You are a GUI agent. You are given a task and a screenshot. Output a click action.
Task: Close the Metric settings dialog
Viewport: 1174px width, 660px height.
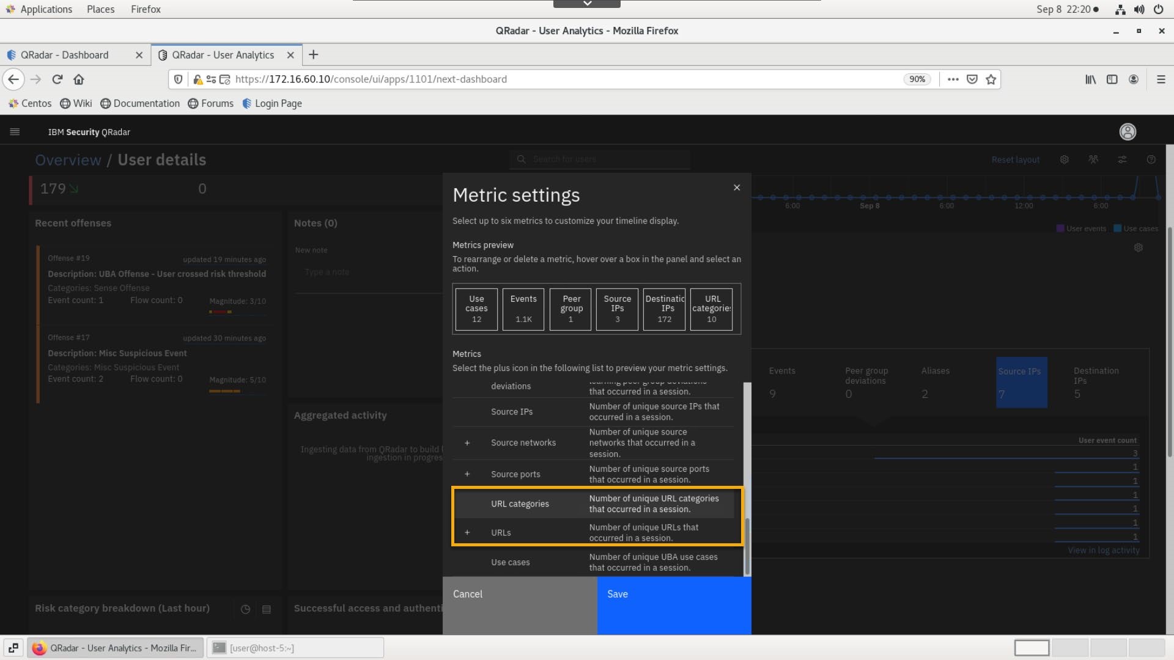[737, 188]
